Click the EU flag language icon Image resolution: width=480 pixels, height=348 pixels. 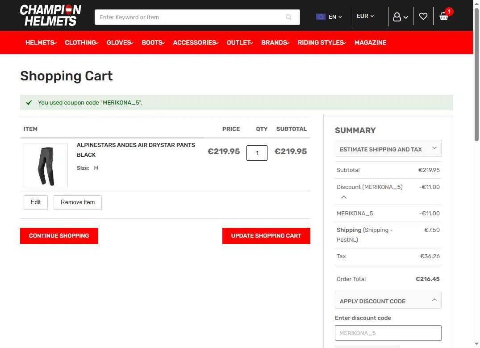[x=321, y=17]
